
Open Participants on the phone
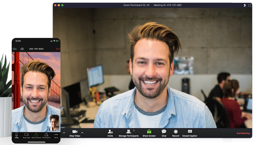point(46,135)
